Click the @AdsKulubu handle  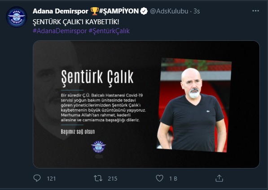point(169,11)
